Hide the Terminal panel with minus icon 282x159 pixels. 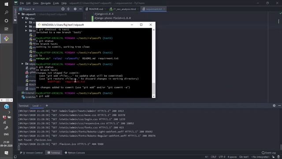pyautogui.click(x=279, y=106)
